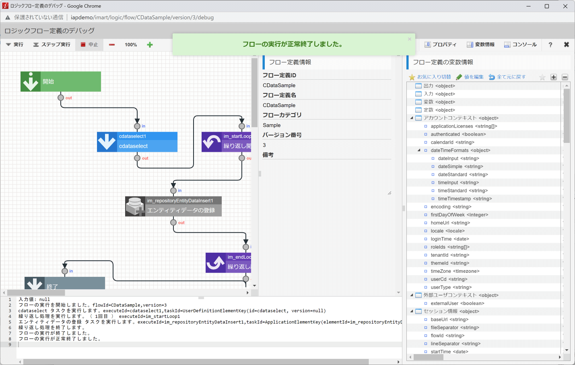The image size is (575, 365).
Task: Zoom in with the green plus icon
Action: [149, 45]
